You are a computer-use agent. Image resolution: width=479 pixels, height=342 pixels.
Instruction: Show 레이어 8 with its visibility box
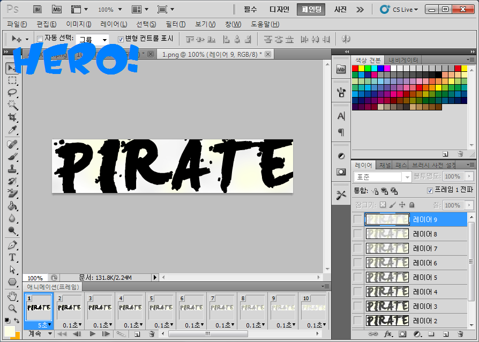coord(357,234)
